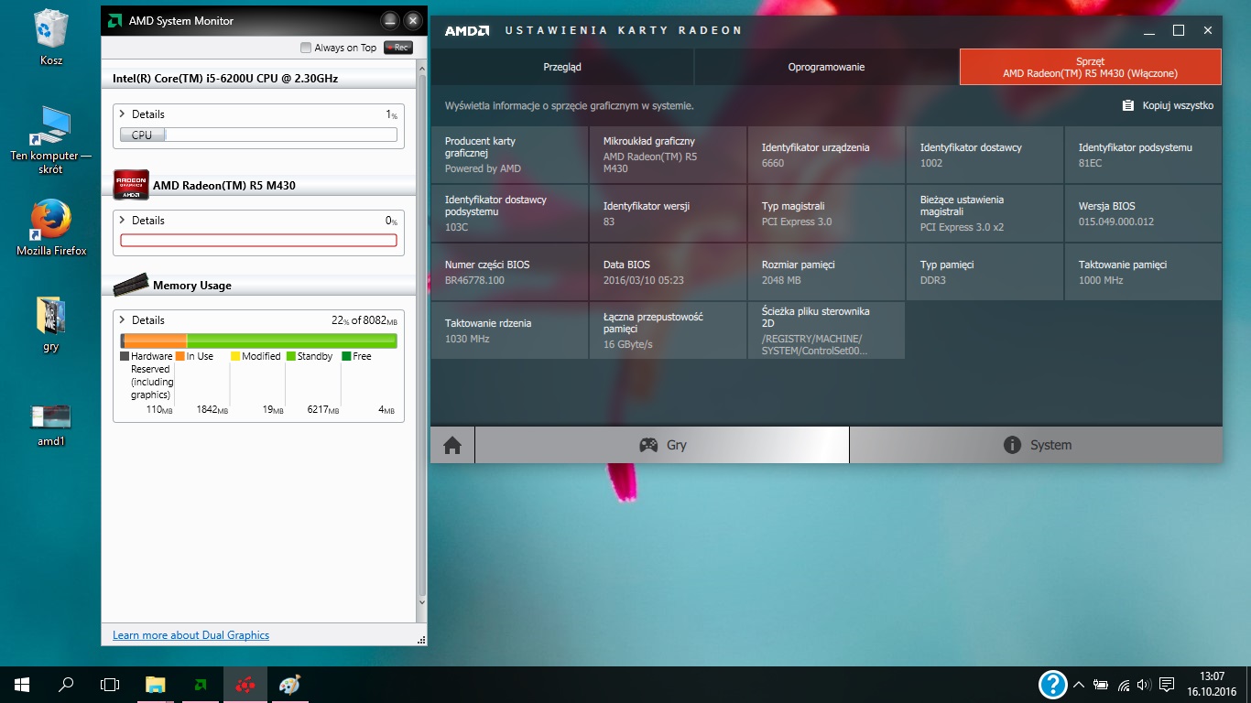Image resolution: width=1251 pixels, height=703 pixels.
Task: Click the blue help question mark tray icon
Action: point(1053,684)
